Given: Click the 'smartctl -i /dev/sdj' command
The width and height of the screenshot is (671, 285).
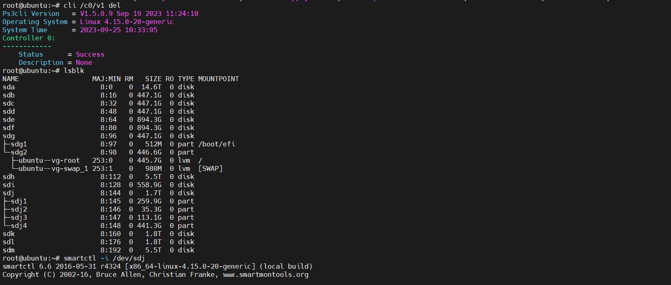Looking at the screenshot, I should click(104, 258).
